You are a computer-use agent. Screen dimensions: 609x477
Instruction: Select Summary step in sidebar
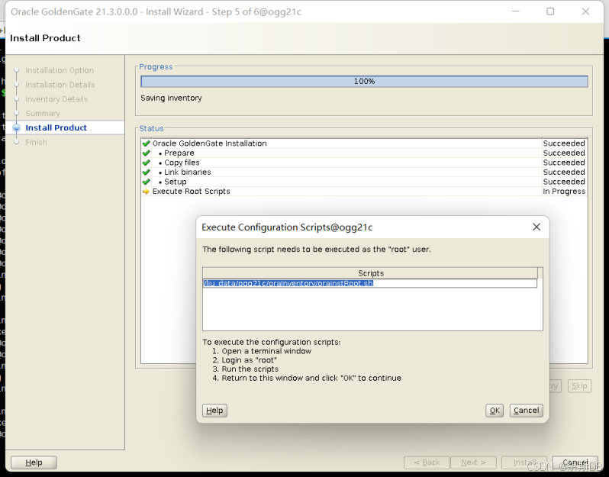[43, 114]
